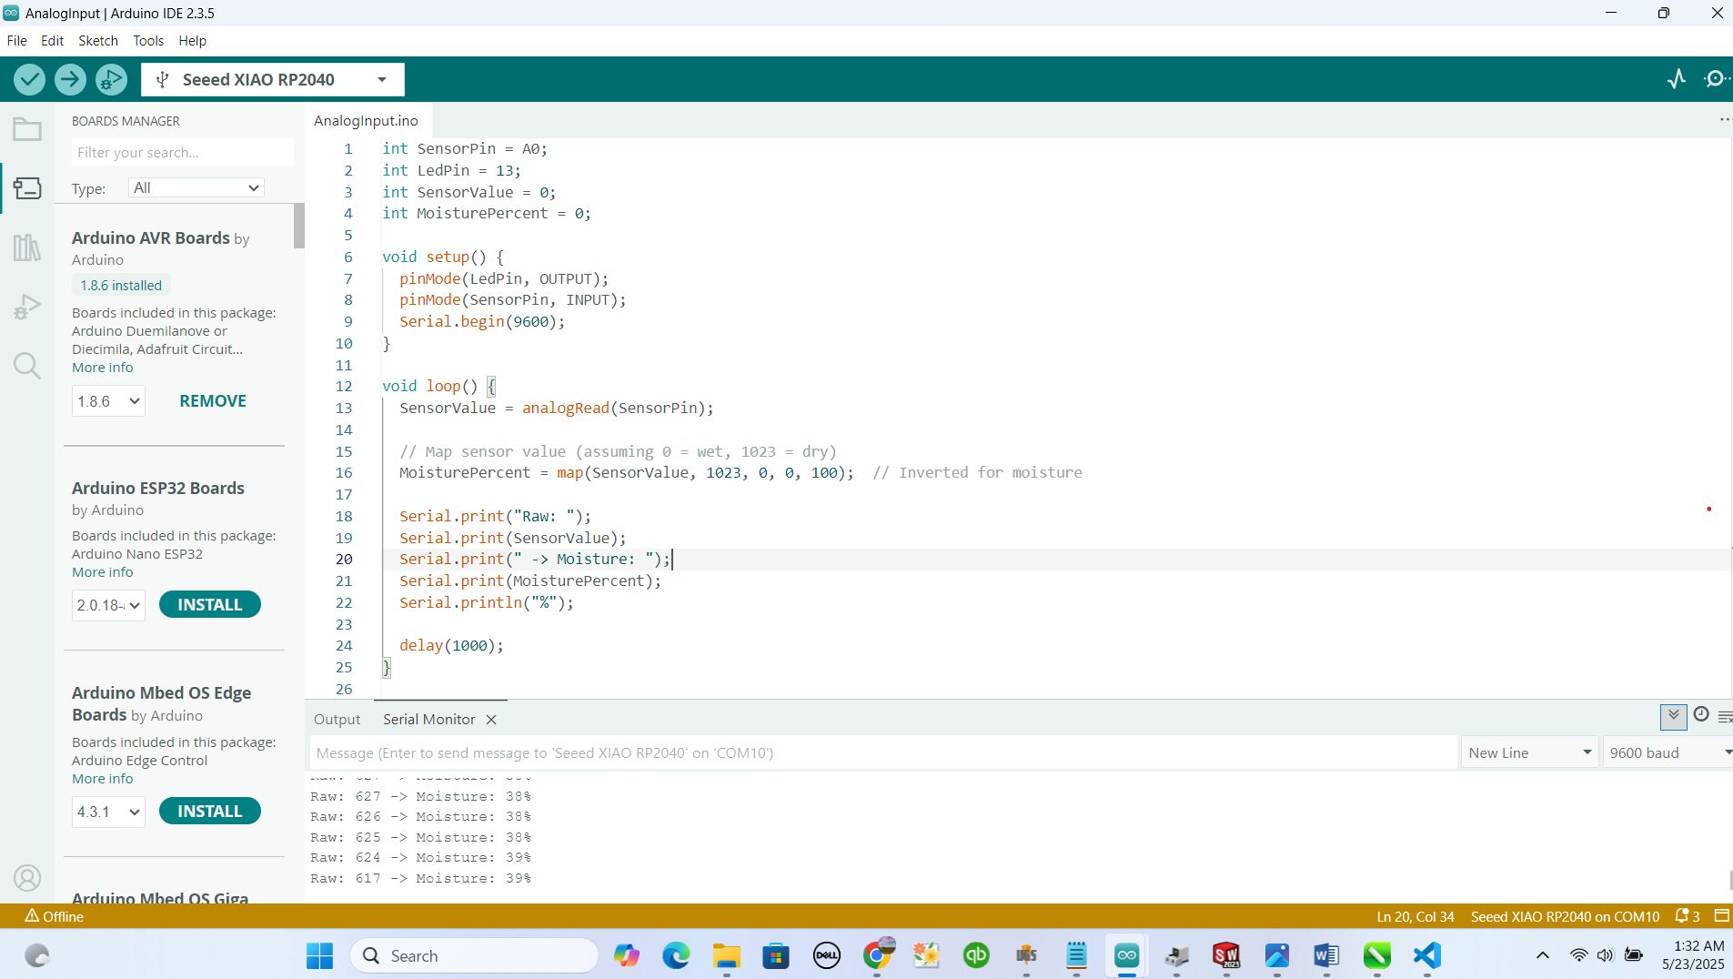Open More info link for Arduino ESP32 Boards
Viewport: 1733px width, 979px height.
click(x=103, y=572)
